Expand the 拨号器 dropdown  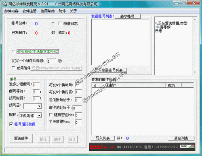click(x=39, y=106)
